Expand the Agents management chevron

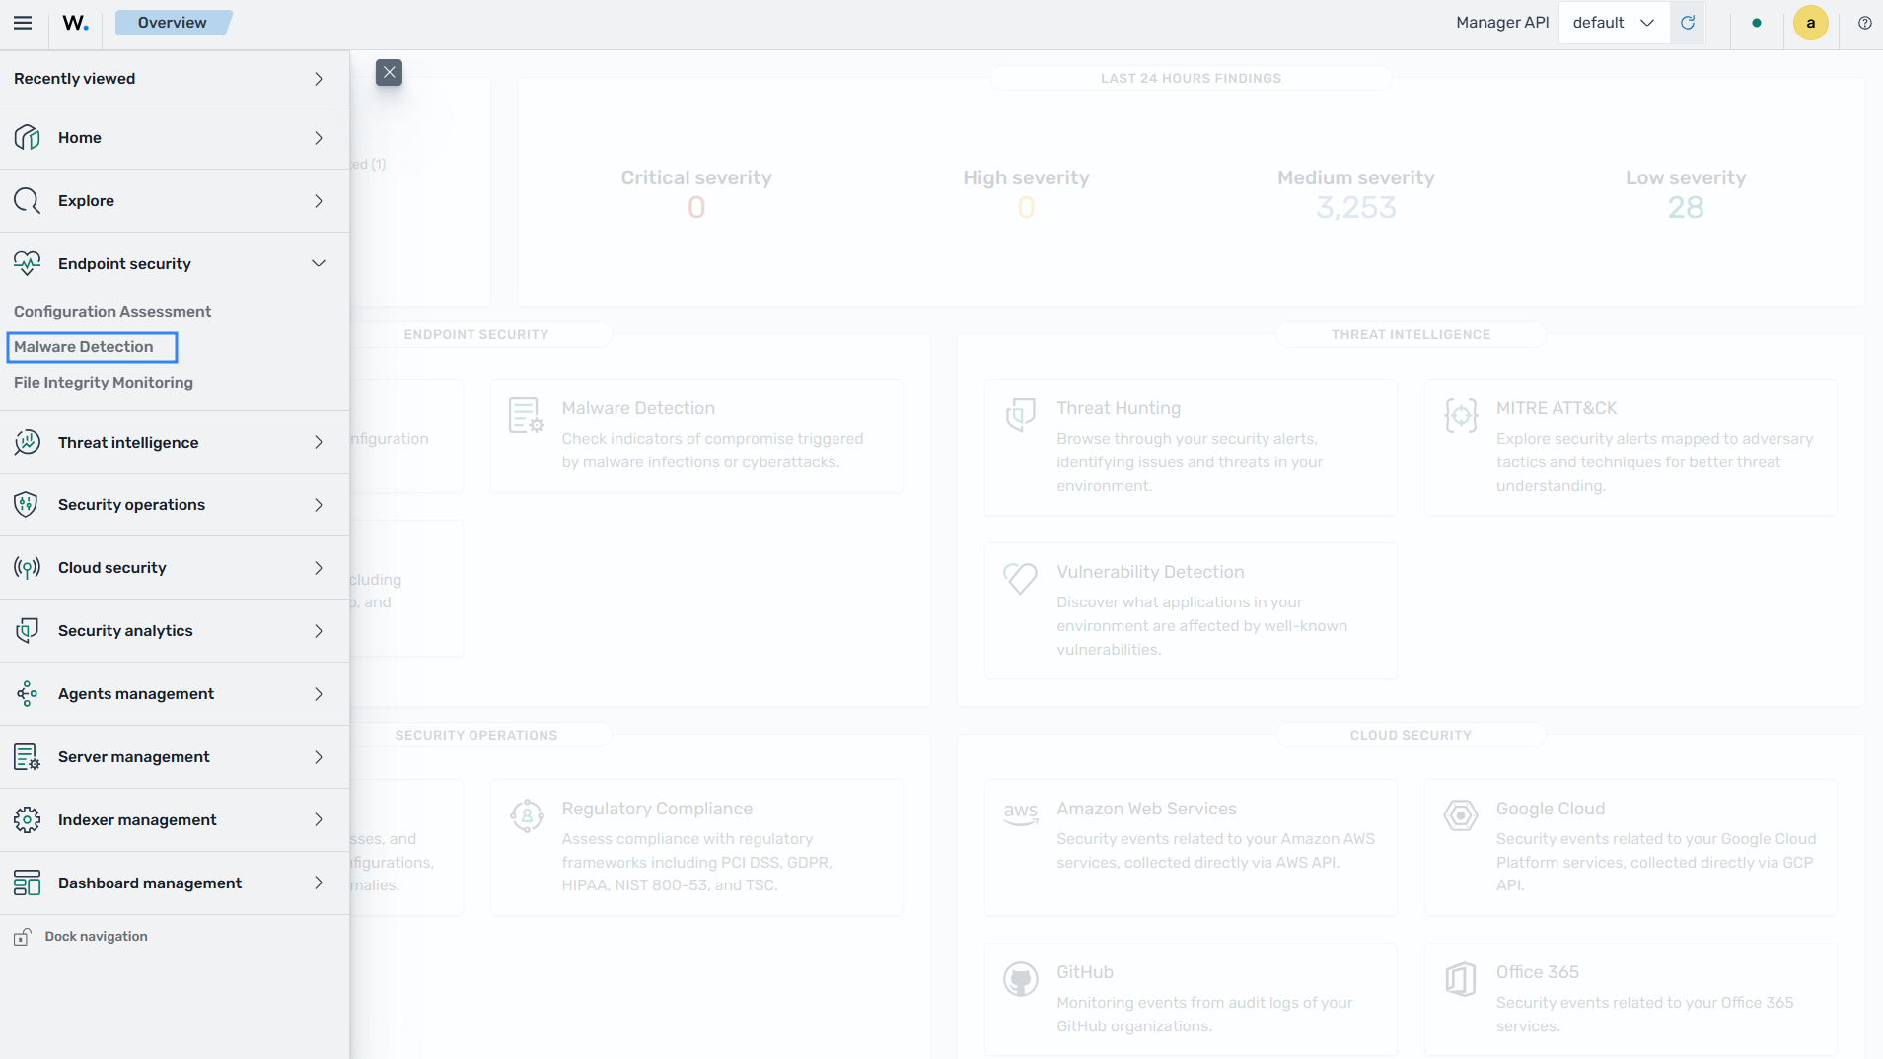(x=319, y=694)
